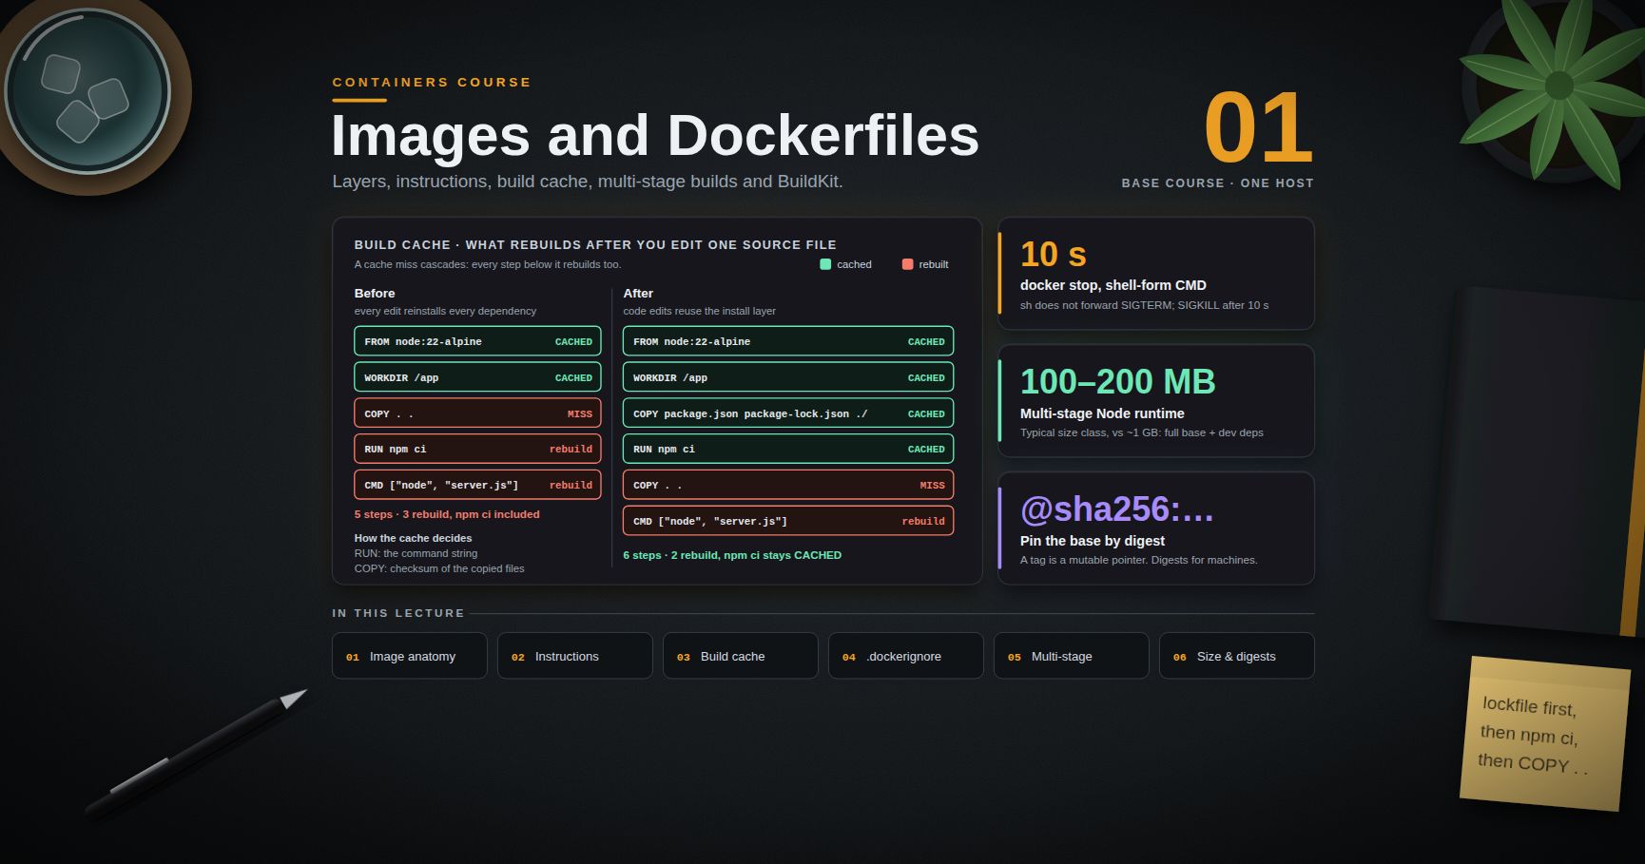Click the COPY package.json package-lock.json row

pos(788,413)
